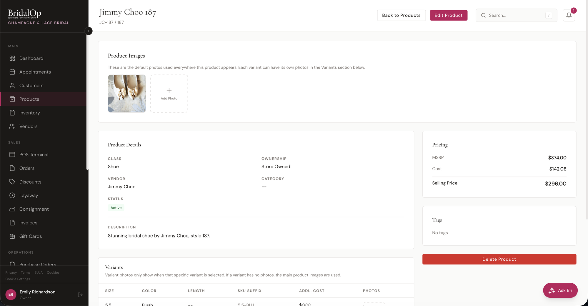Click the $374.00 MSRP value
Image resolution: width=588 pixels, height=306 pixels.
(x=557, y=158)
